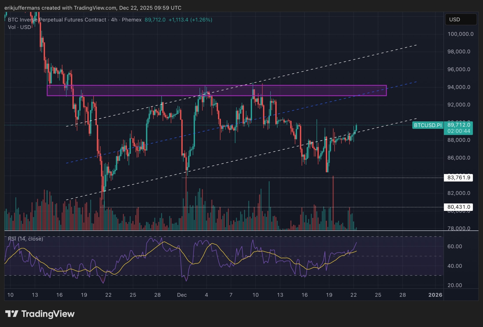Click the BTC Inverse Perpetual Futures Contract title
The height and width of the screenshot is (327, 483).
click(57, 20)
